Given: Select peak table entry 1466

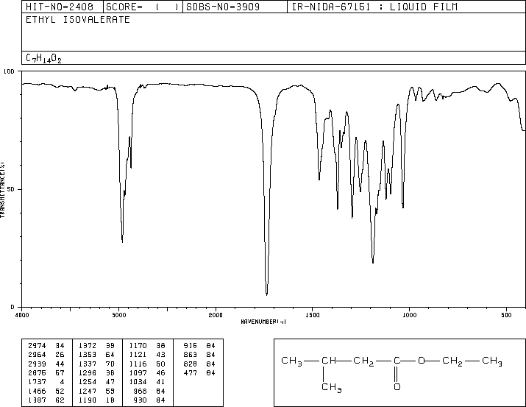Looking at the screenshot, I should tap(38, 392).
